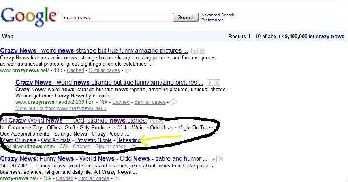This screenshot has width=348, height=182.
Task: Open Cached version of crazy-news.net
Action: (65, 178)
